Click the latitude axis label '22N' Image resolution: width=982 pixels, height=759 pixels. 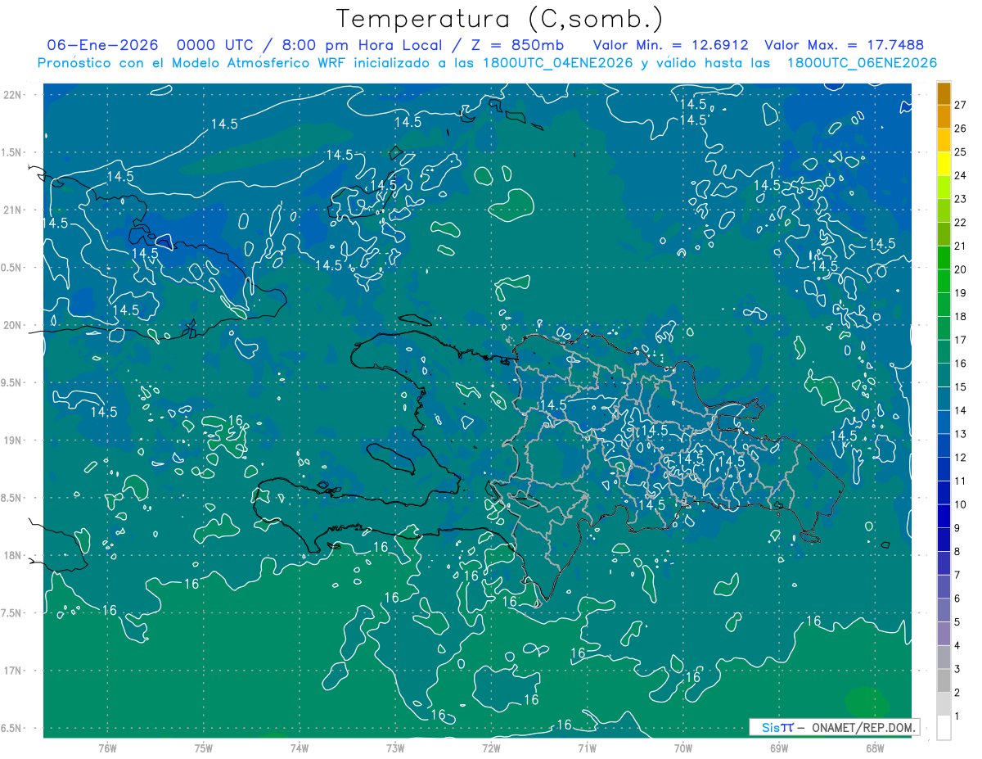[x=14, y=94]
